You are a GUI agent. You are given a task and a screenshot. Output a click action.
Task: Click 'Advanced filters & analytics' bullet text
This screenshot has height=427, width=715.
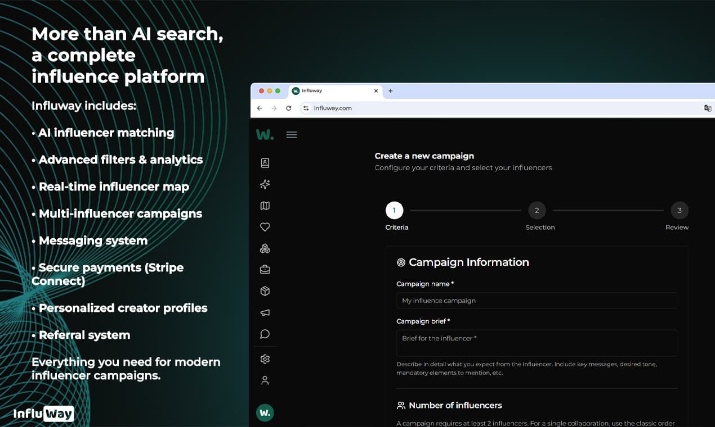coord(120,160)
